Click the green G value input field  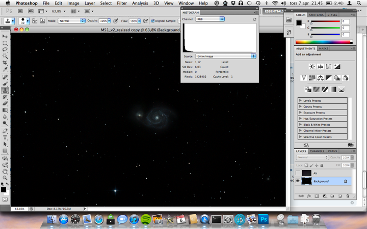[x=346, y=28]
